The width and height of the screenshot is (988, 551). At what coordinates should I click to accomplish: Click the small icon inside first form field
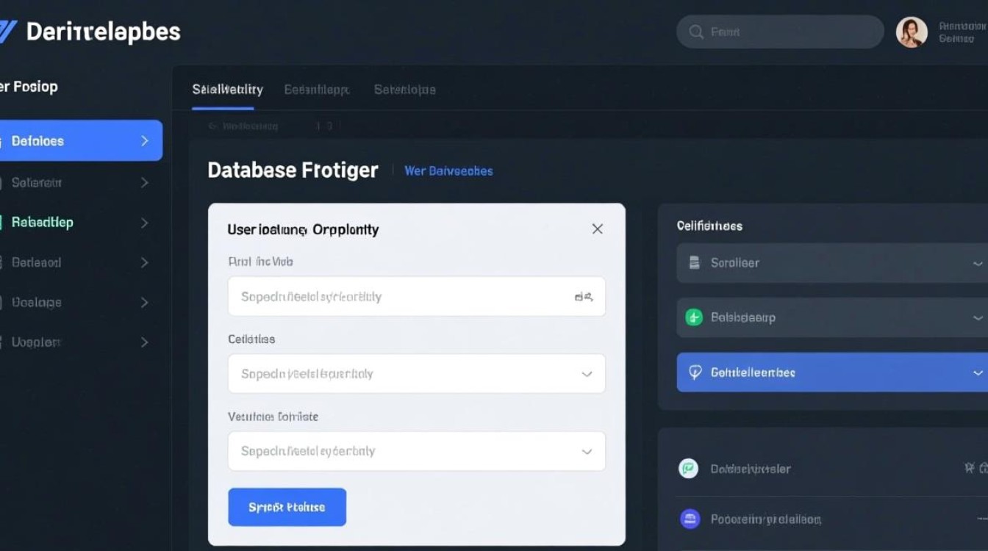click(x=584, y=297)
